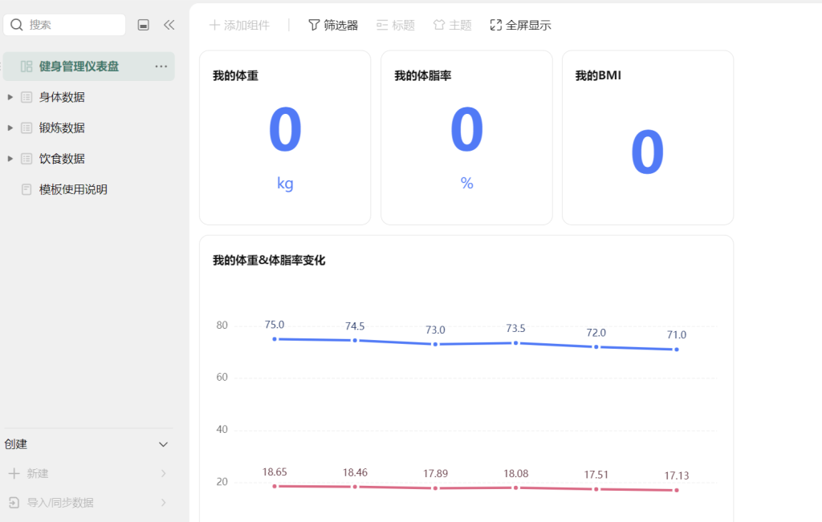Click the 80 y-axis label

click(x=222, y=325)
